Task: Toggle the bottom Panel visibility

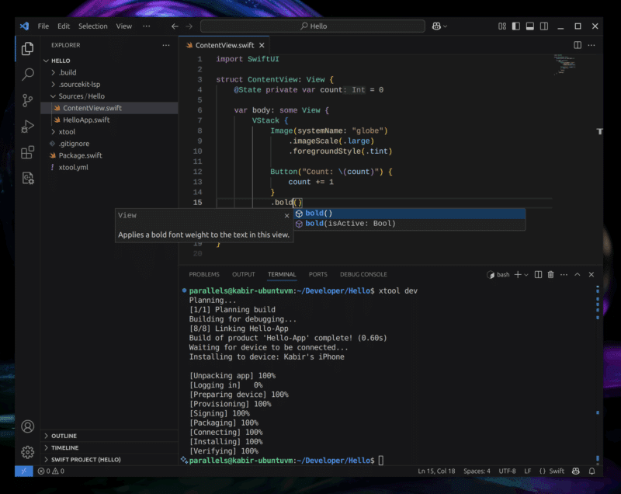Action: click(530, 26)
